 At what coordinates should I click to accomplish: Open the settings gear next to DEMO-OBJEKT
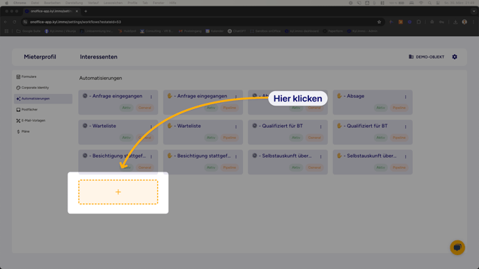[455, 57]
